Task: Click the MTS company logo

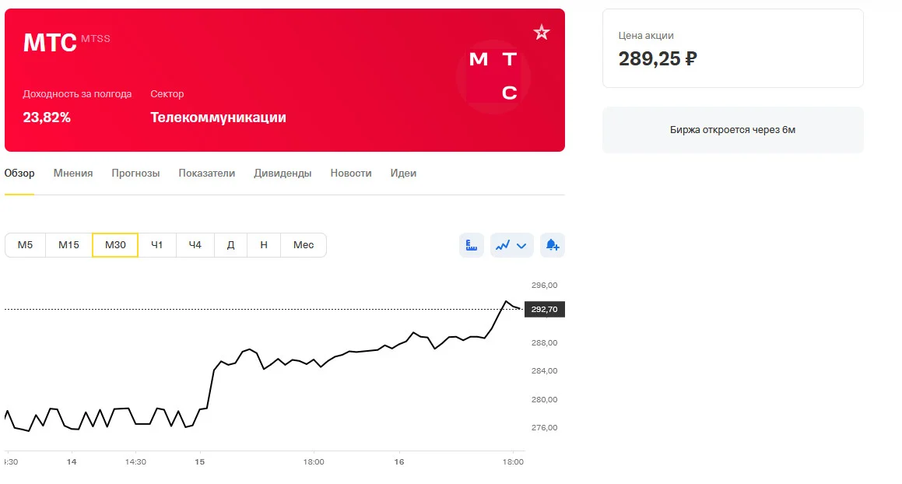Action: tap(493, 76)
